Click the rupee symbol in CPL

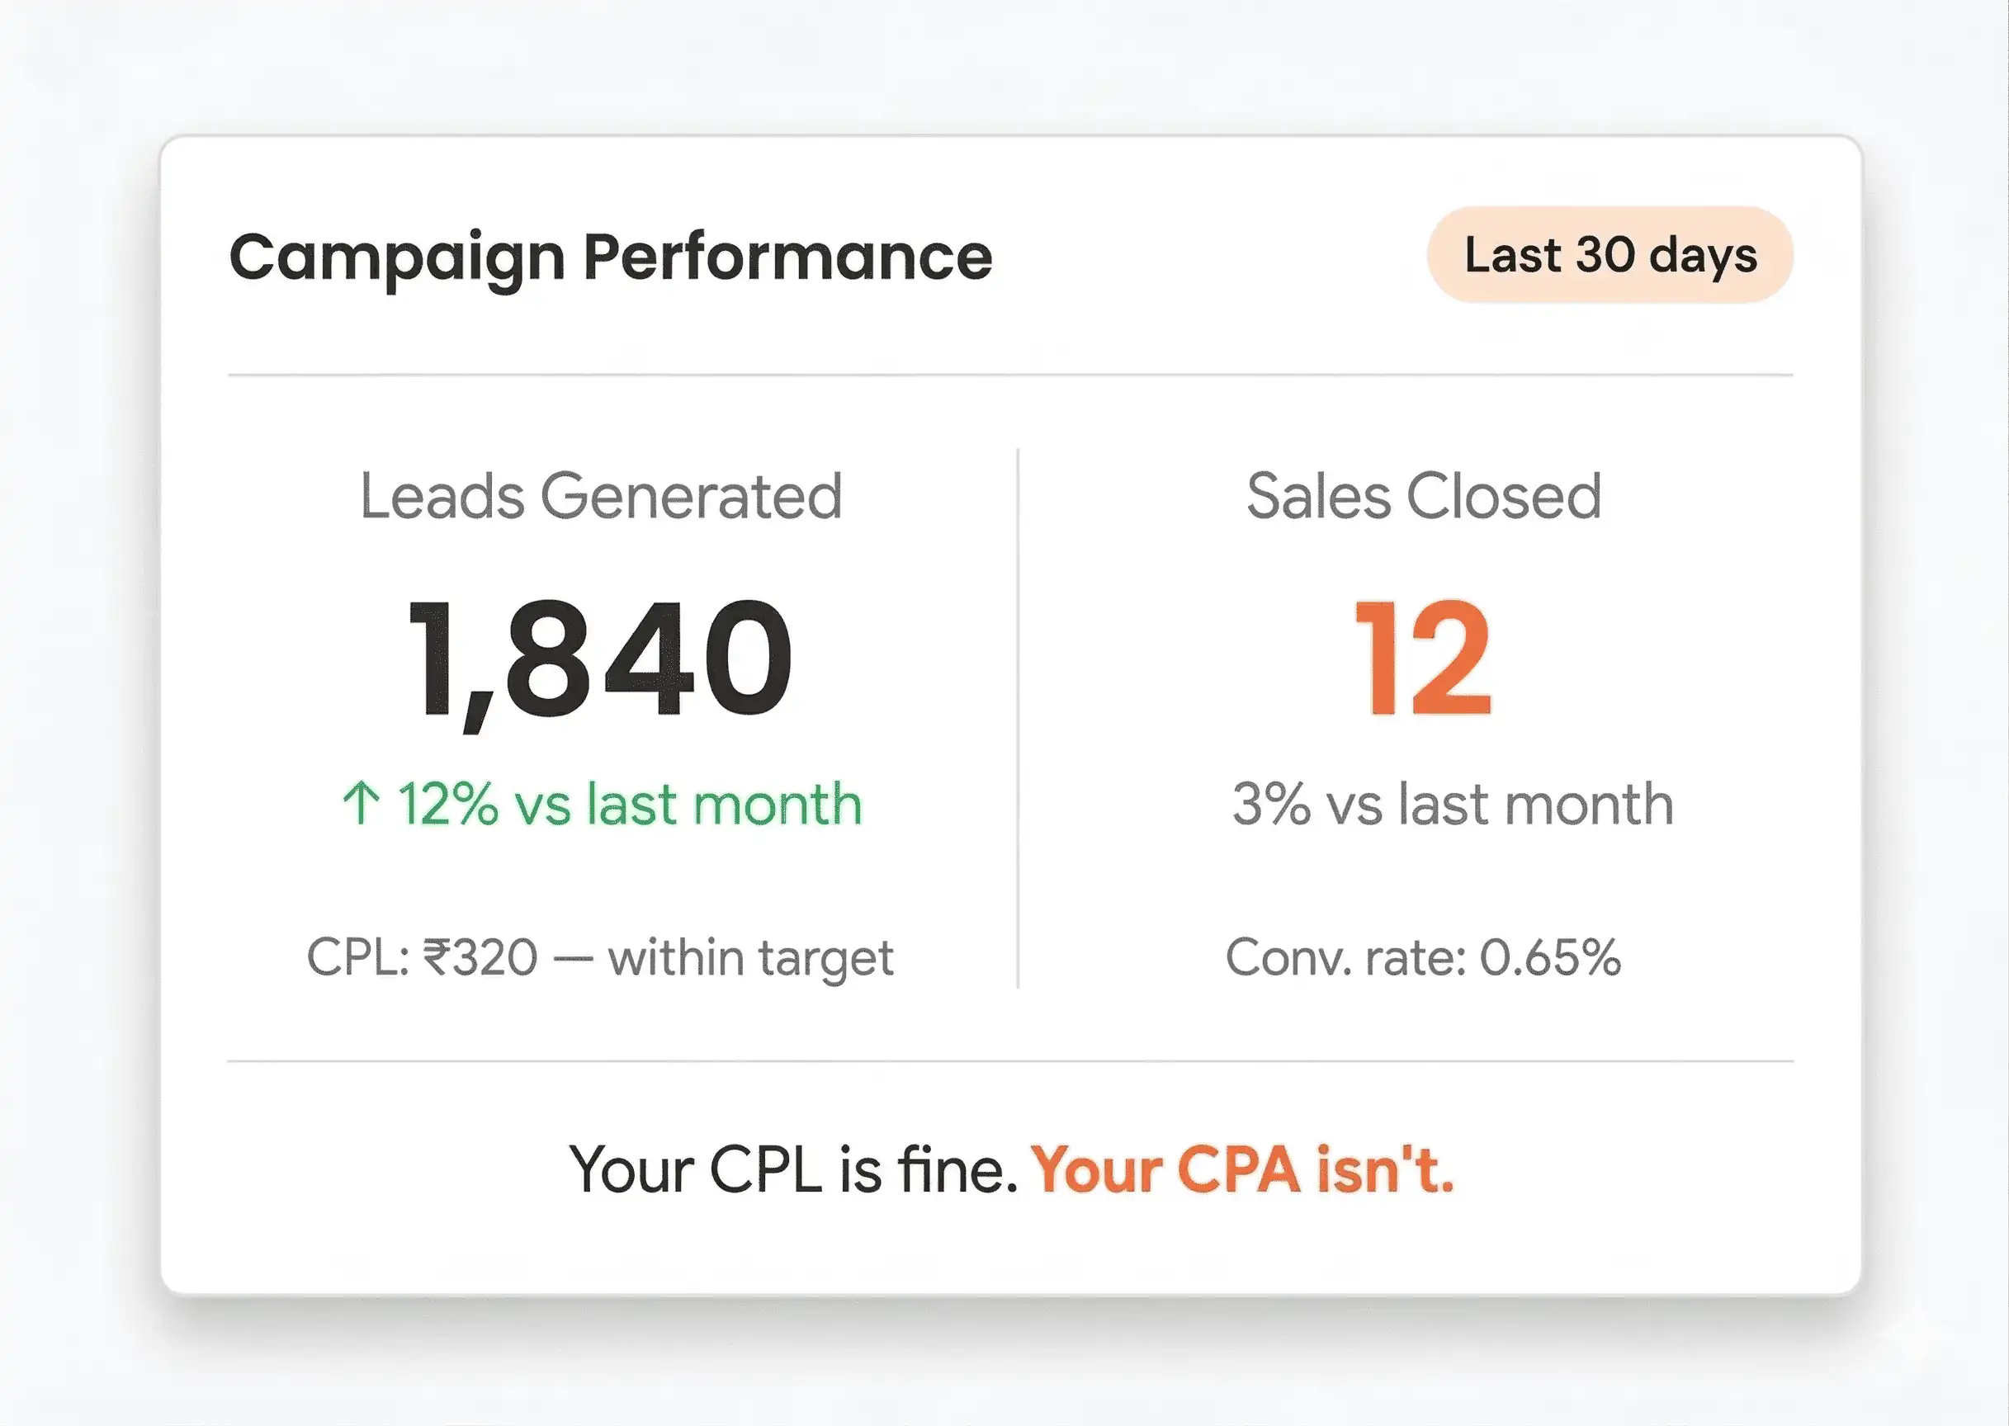tap(437, 956)
